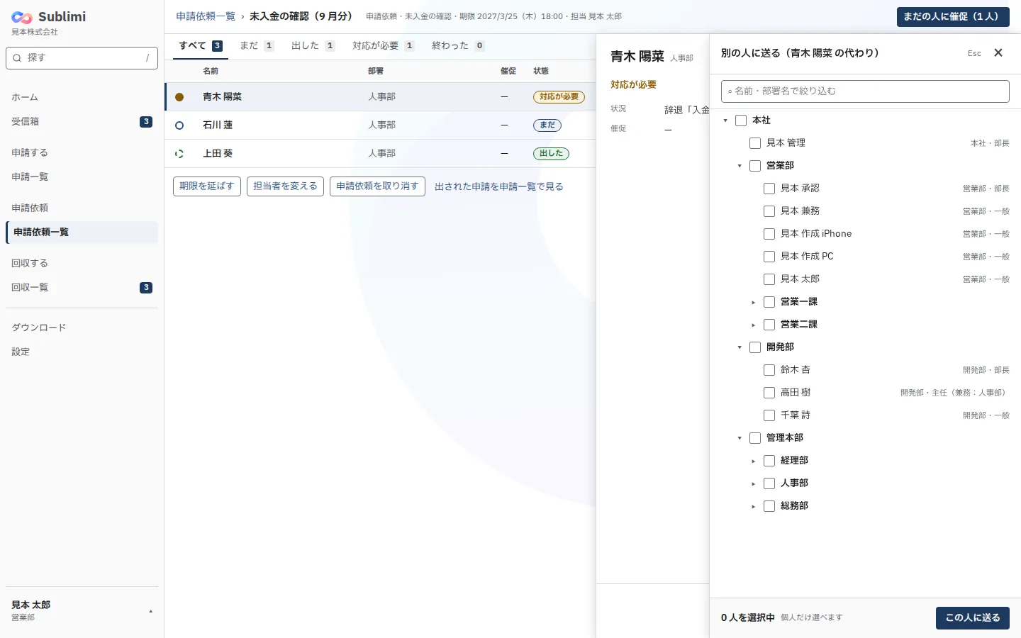Click the この人に送る button

(973, 618)
